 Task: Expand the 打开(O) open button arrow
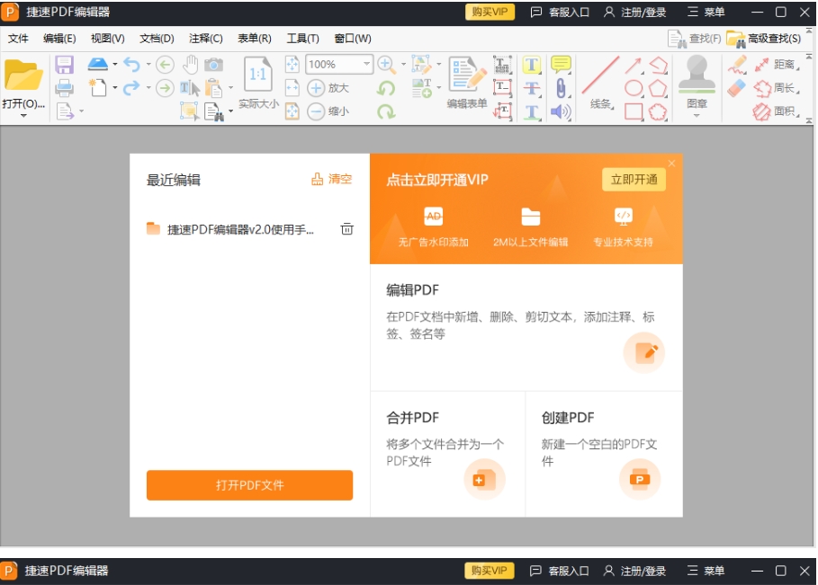(x=23, y=116)
